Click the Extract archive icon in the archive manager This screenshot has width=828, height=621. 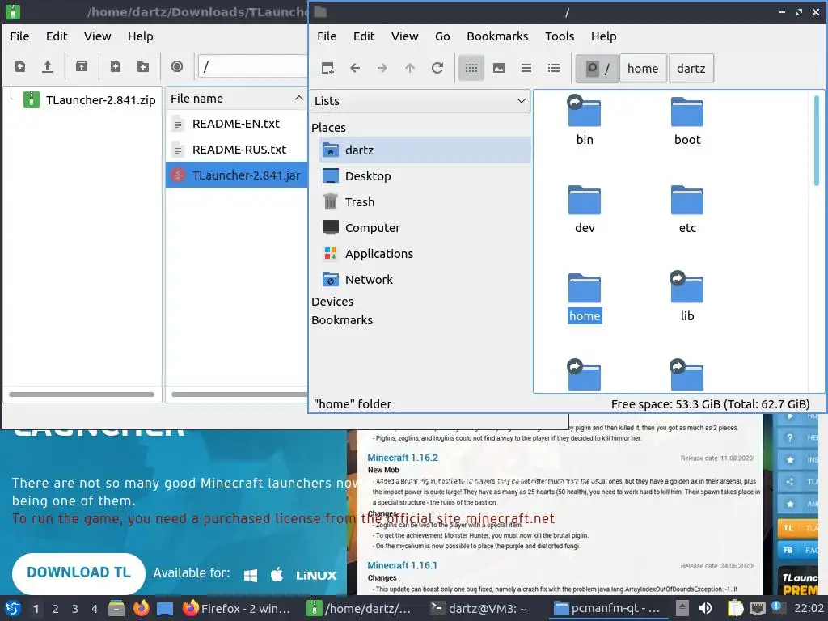click(82, 66)
